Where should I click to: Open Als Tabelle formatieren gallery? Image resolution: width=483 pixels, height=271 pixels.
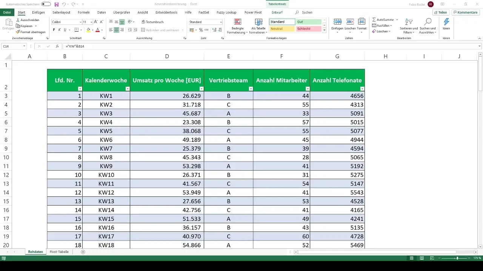pos(258,26)
